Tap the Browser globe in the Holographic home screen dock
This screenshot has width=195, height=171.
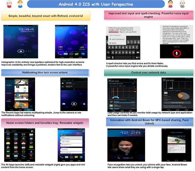coord(83,54)
